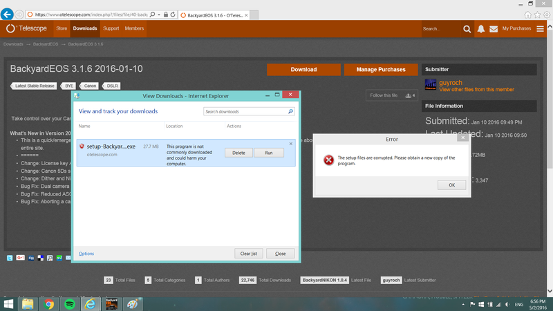Sort downloads by the Name column
553x311 pixels.
[84, 126]
